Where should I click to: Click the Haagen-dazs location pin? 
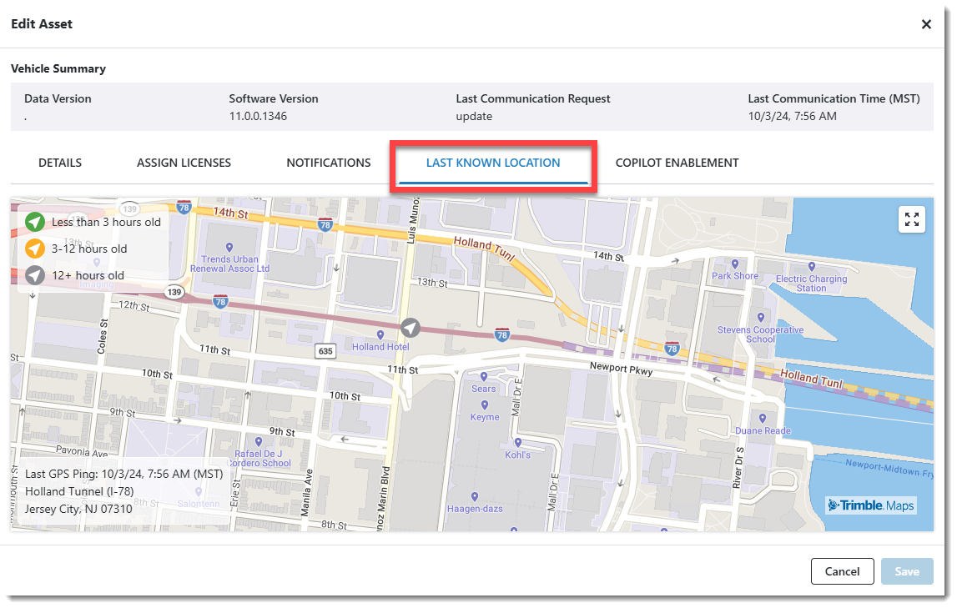[x=474, y=497]
